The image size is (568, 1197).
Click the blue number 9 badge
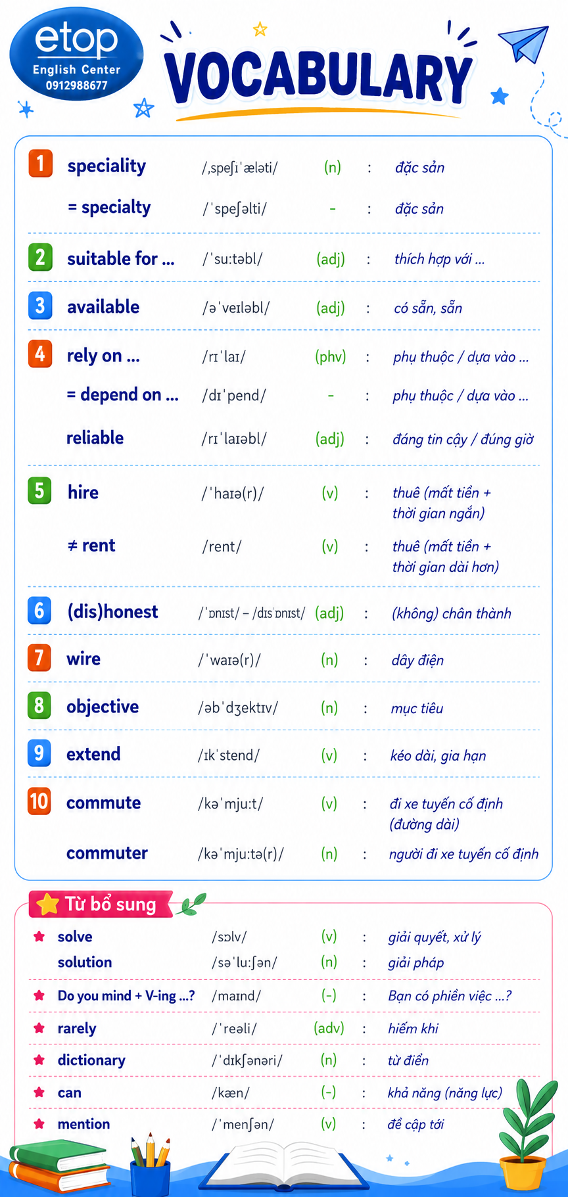(x=39, y=753)
